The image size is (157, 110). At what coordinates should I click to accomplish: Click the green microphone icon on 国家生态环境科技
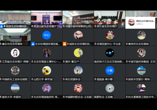[x=5, y=26]
